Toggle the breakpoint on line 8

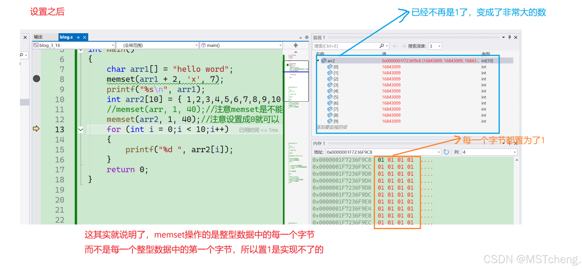[x=37, y=79]
